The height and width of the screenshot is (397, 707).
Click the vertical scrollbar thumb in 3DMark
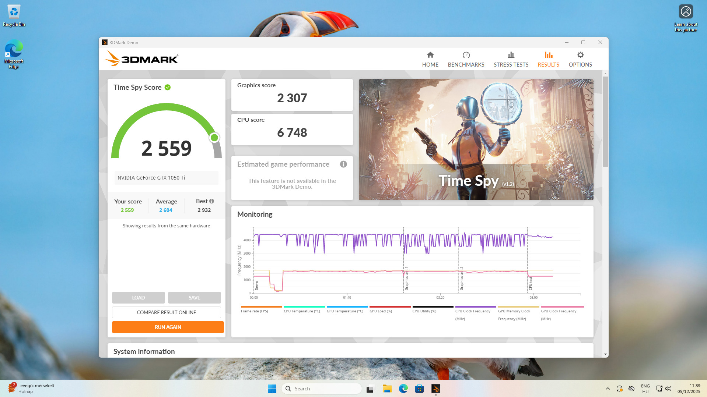(x=605, y=121)
